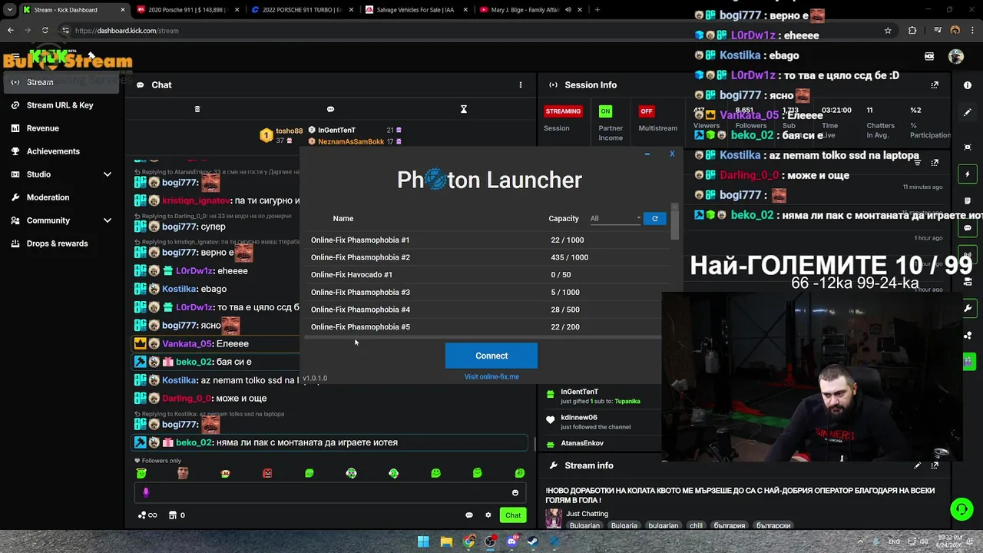Click chat identity bubble icon near Chat button
The width and height of the screenshot is (983, 553).
tap(469, 515)
